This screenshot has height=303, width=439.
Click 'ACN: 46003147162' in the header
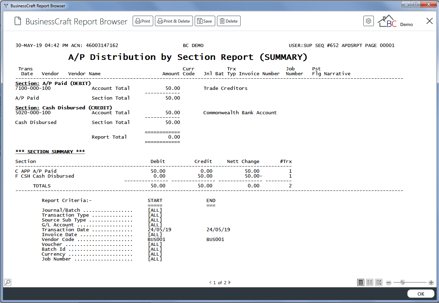click(94, 45)
